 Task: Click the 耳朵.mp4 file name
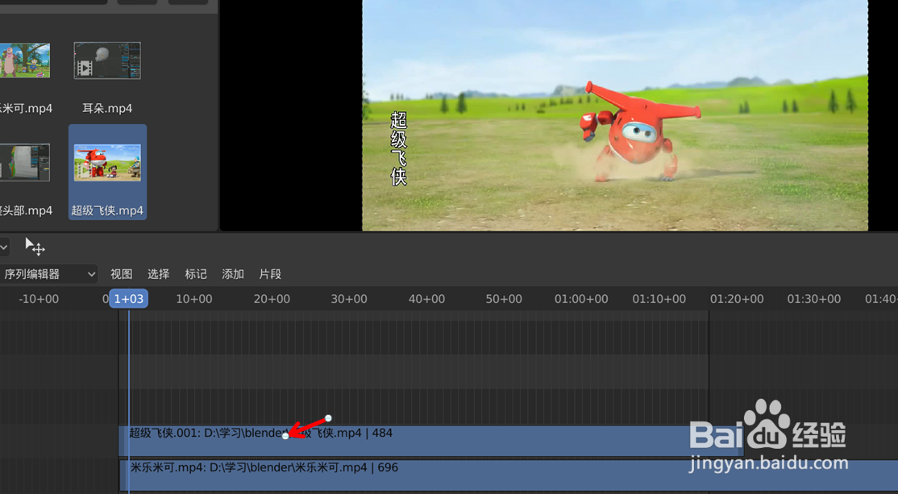point(107,108)
